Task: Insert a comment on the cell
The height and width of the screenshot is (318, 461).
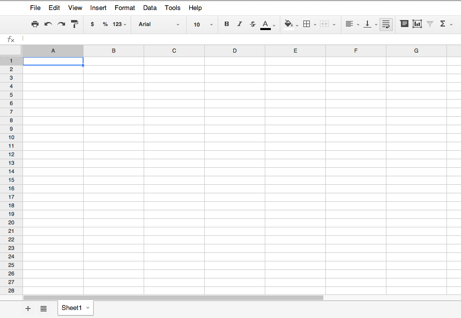Action: click(x=404, y=24)
